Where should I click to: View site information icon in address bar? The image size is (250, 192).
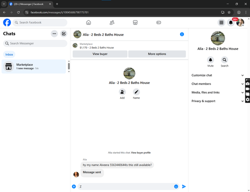pyautogui.click(x=26, y=12)
